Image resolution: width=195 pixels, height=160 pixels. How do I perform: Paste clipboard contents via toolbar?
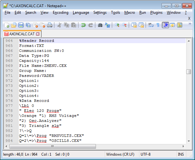[74, 25]
